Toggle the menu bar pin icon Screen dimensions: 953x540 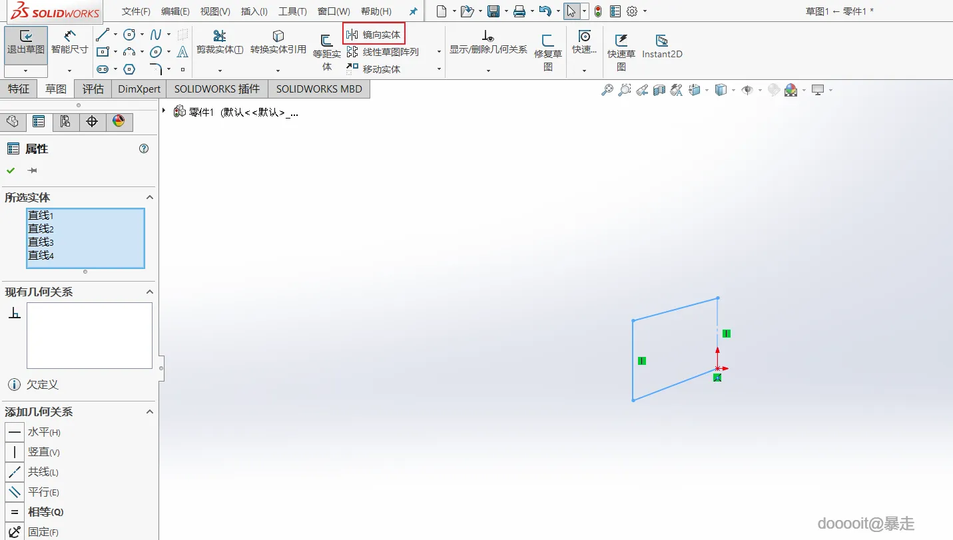coord(413,11)
